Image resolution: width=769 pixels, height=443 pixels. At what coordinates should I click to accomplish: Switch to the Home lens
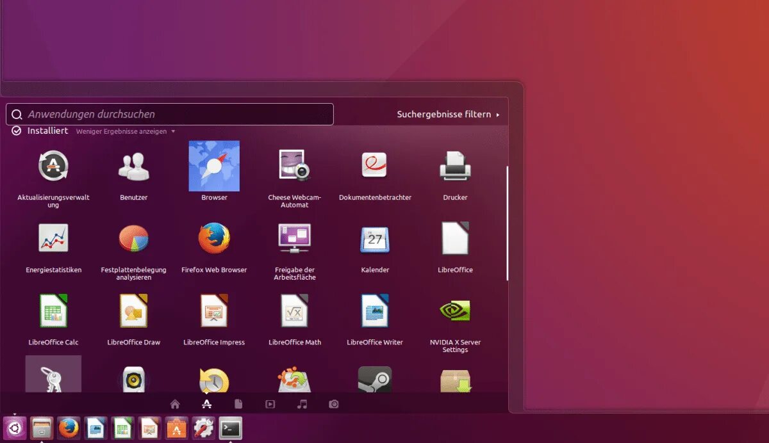(175, 404)
